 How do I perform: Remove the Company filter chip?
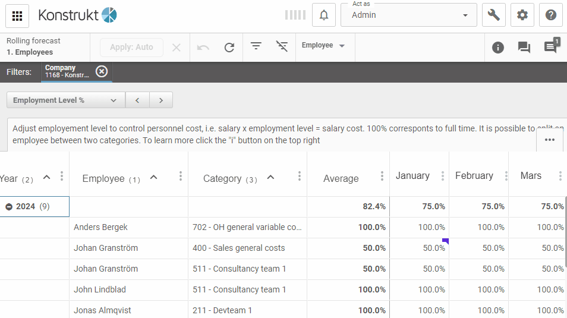pos(102,71)
